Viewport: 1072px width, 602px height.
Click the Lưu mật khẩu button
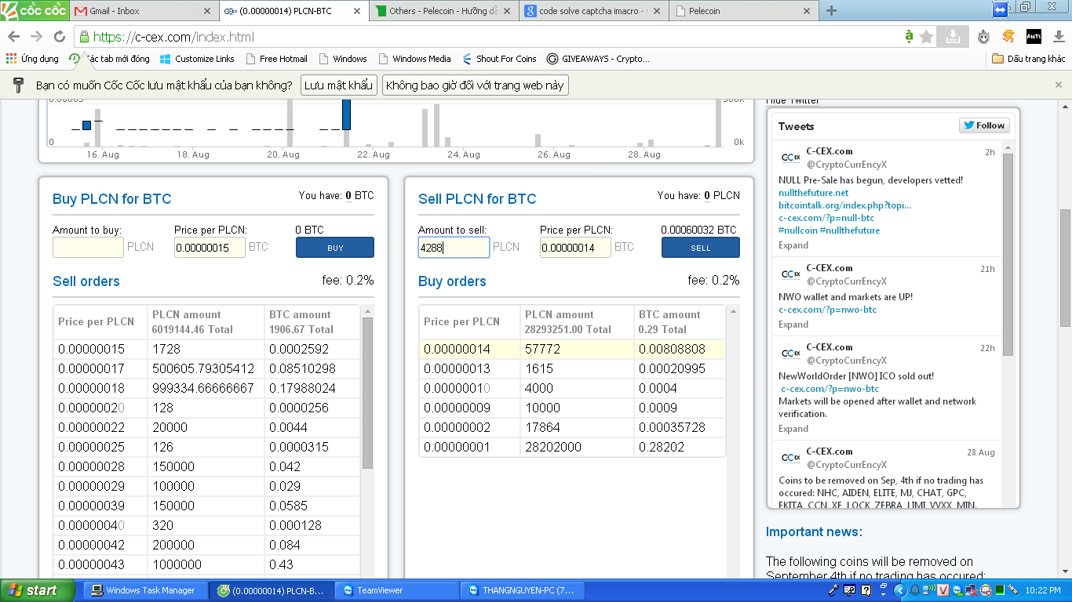click(x=338, y=85)
